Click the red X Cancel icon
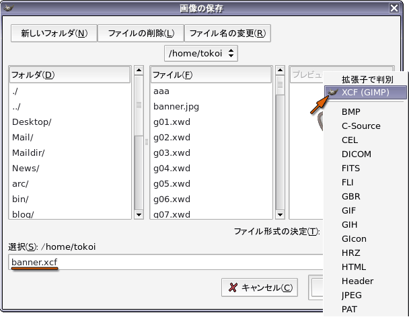 click(233, 287)
